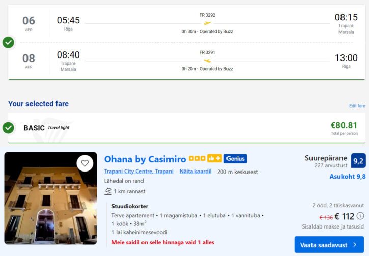Open the Ohana by Casimiro hotel title
Image resolution: width=369 pixels, height=256 pixels.
point(145,159)
